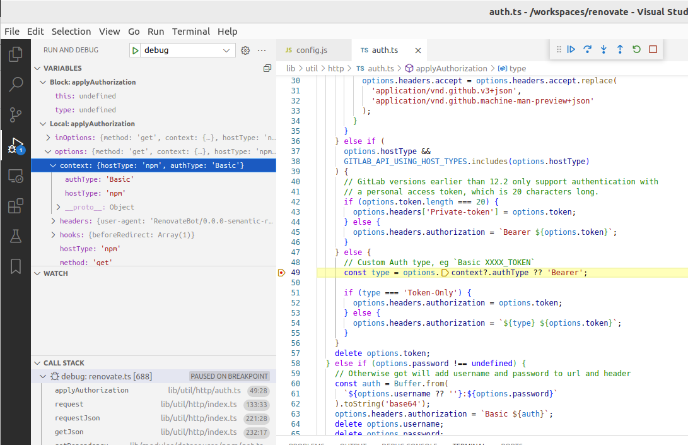The width and height of the screenshot is (688, 445).
Task: Expand the inOptions variable
Action: tap(49, 138)
